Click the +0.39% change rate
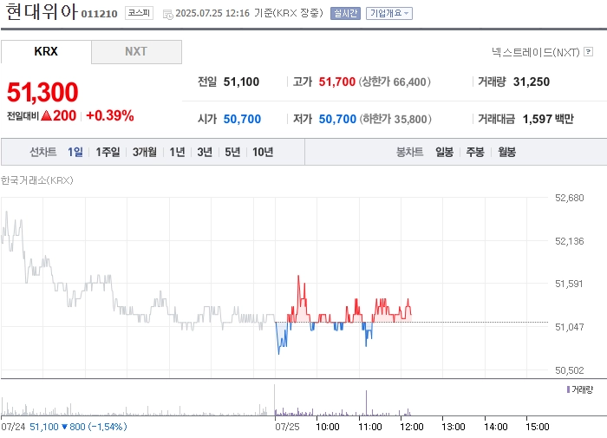This screenshot has height=438, width=607. pos(110,115)
